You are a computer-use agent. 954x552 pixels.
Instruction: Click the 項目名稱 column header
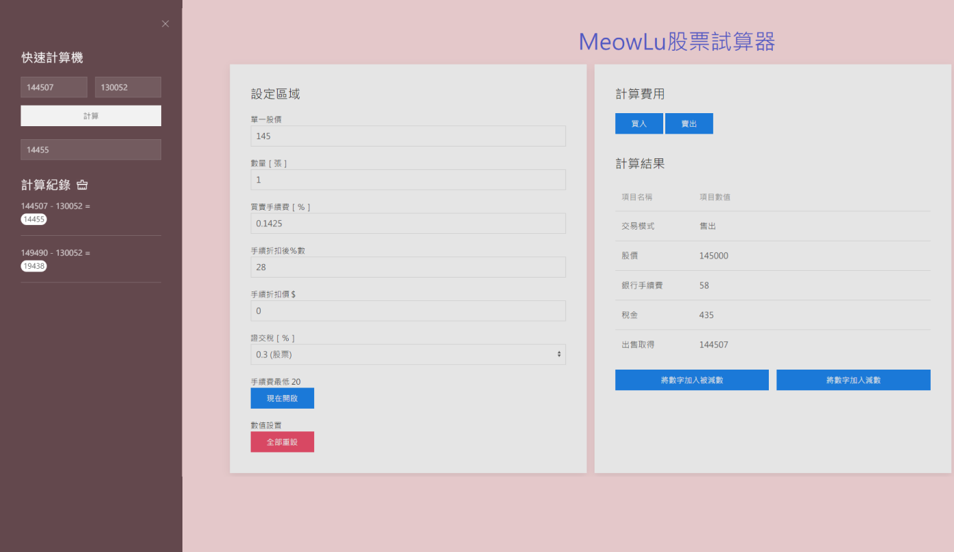tap(637, 197)
